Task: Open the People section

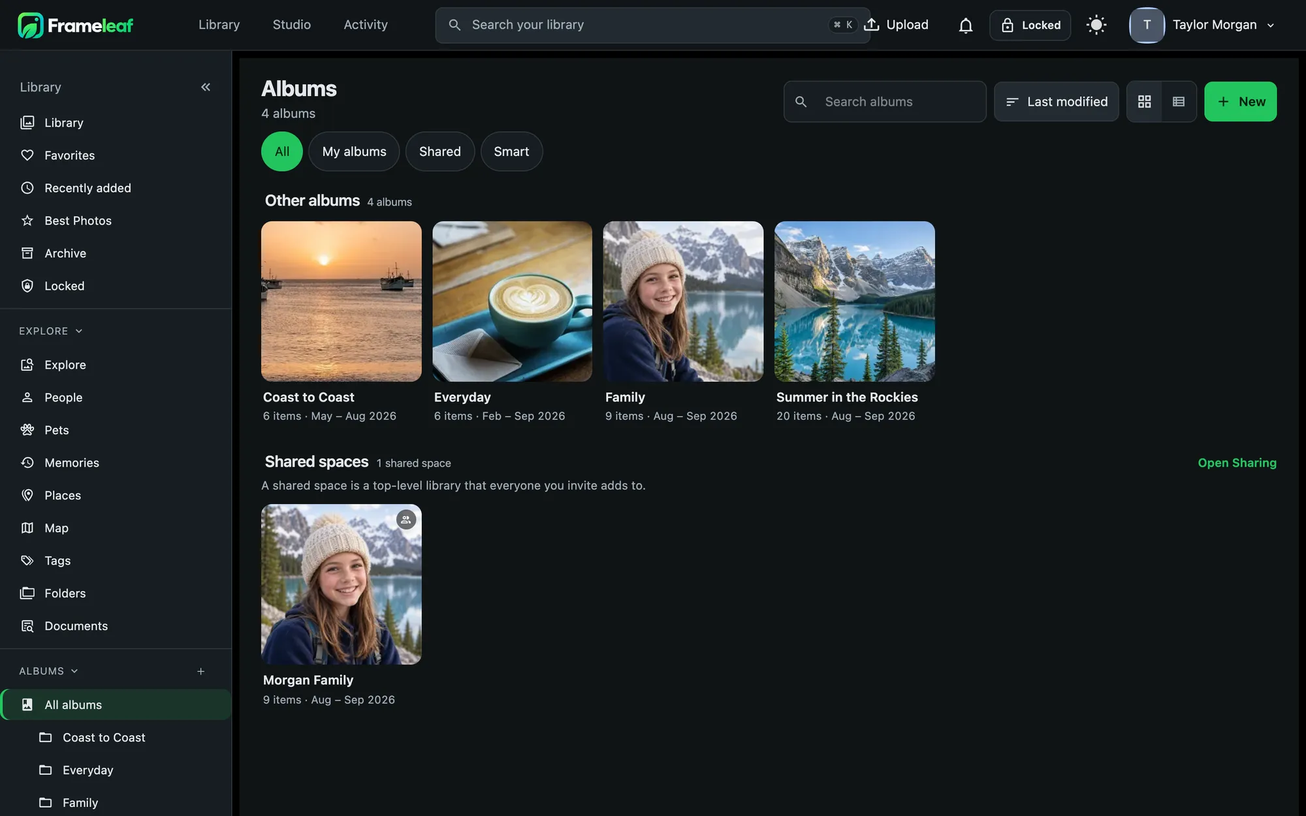Action: pyautogui.click(x=116, y=398)
